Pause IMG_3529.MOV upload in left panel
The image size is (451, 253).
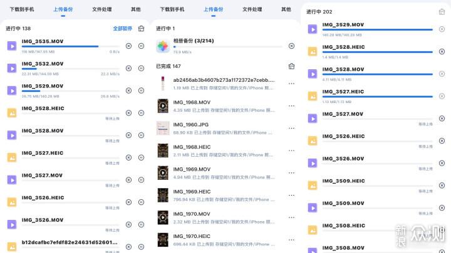coord(141,91)
